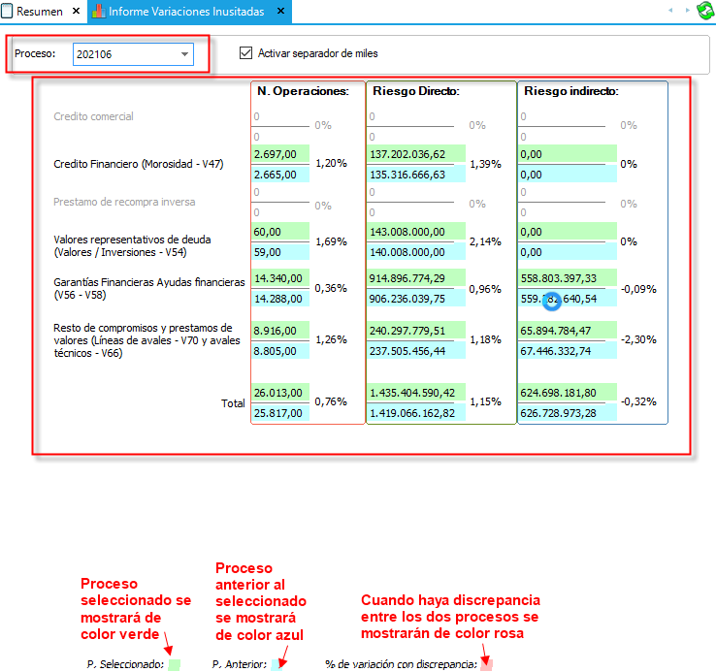The image size is (716, 672).
Task: Open the Proceso dropdown arrow
Action: 184,54
